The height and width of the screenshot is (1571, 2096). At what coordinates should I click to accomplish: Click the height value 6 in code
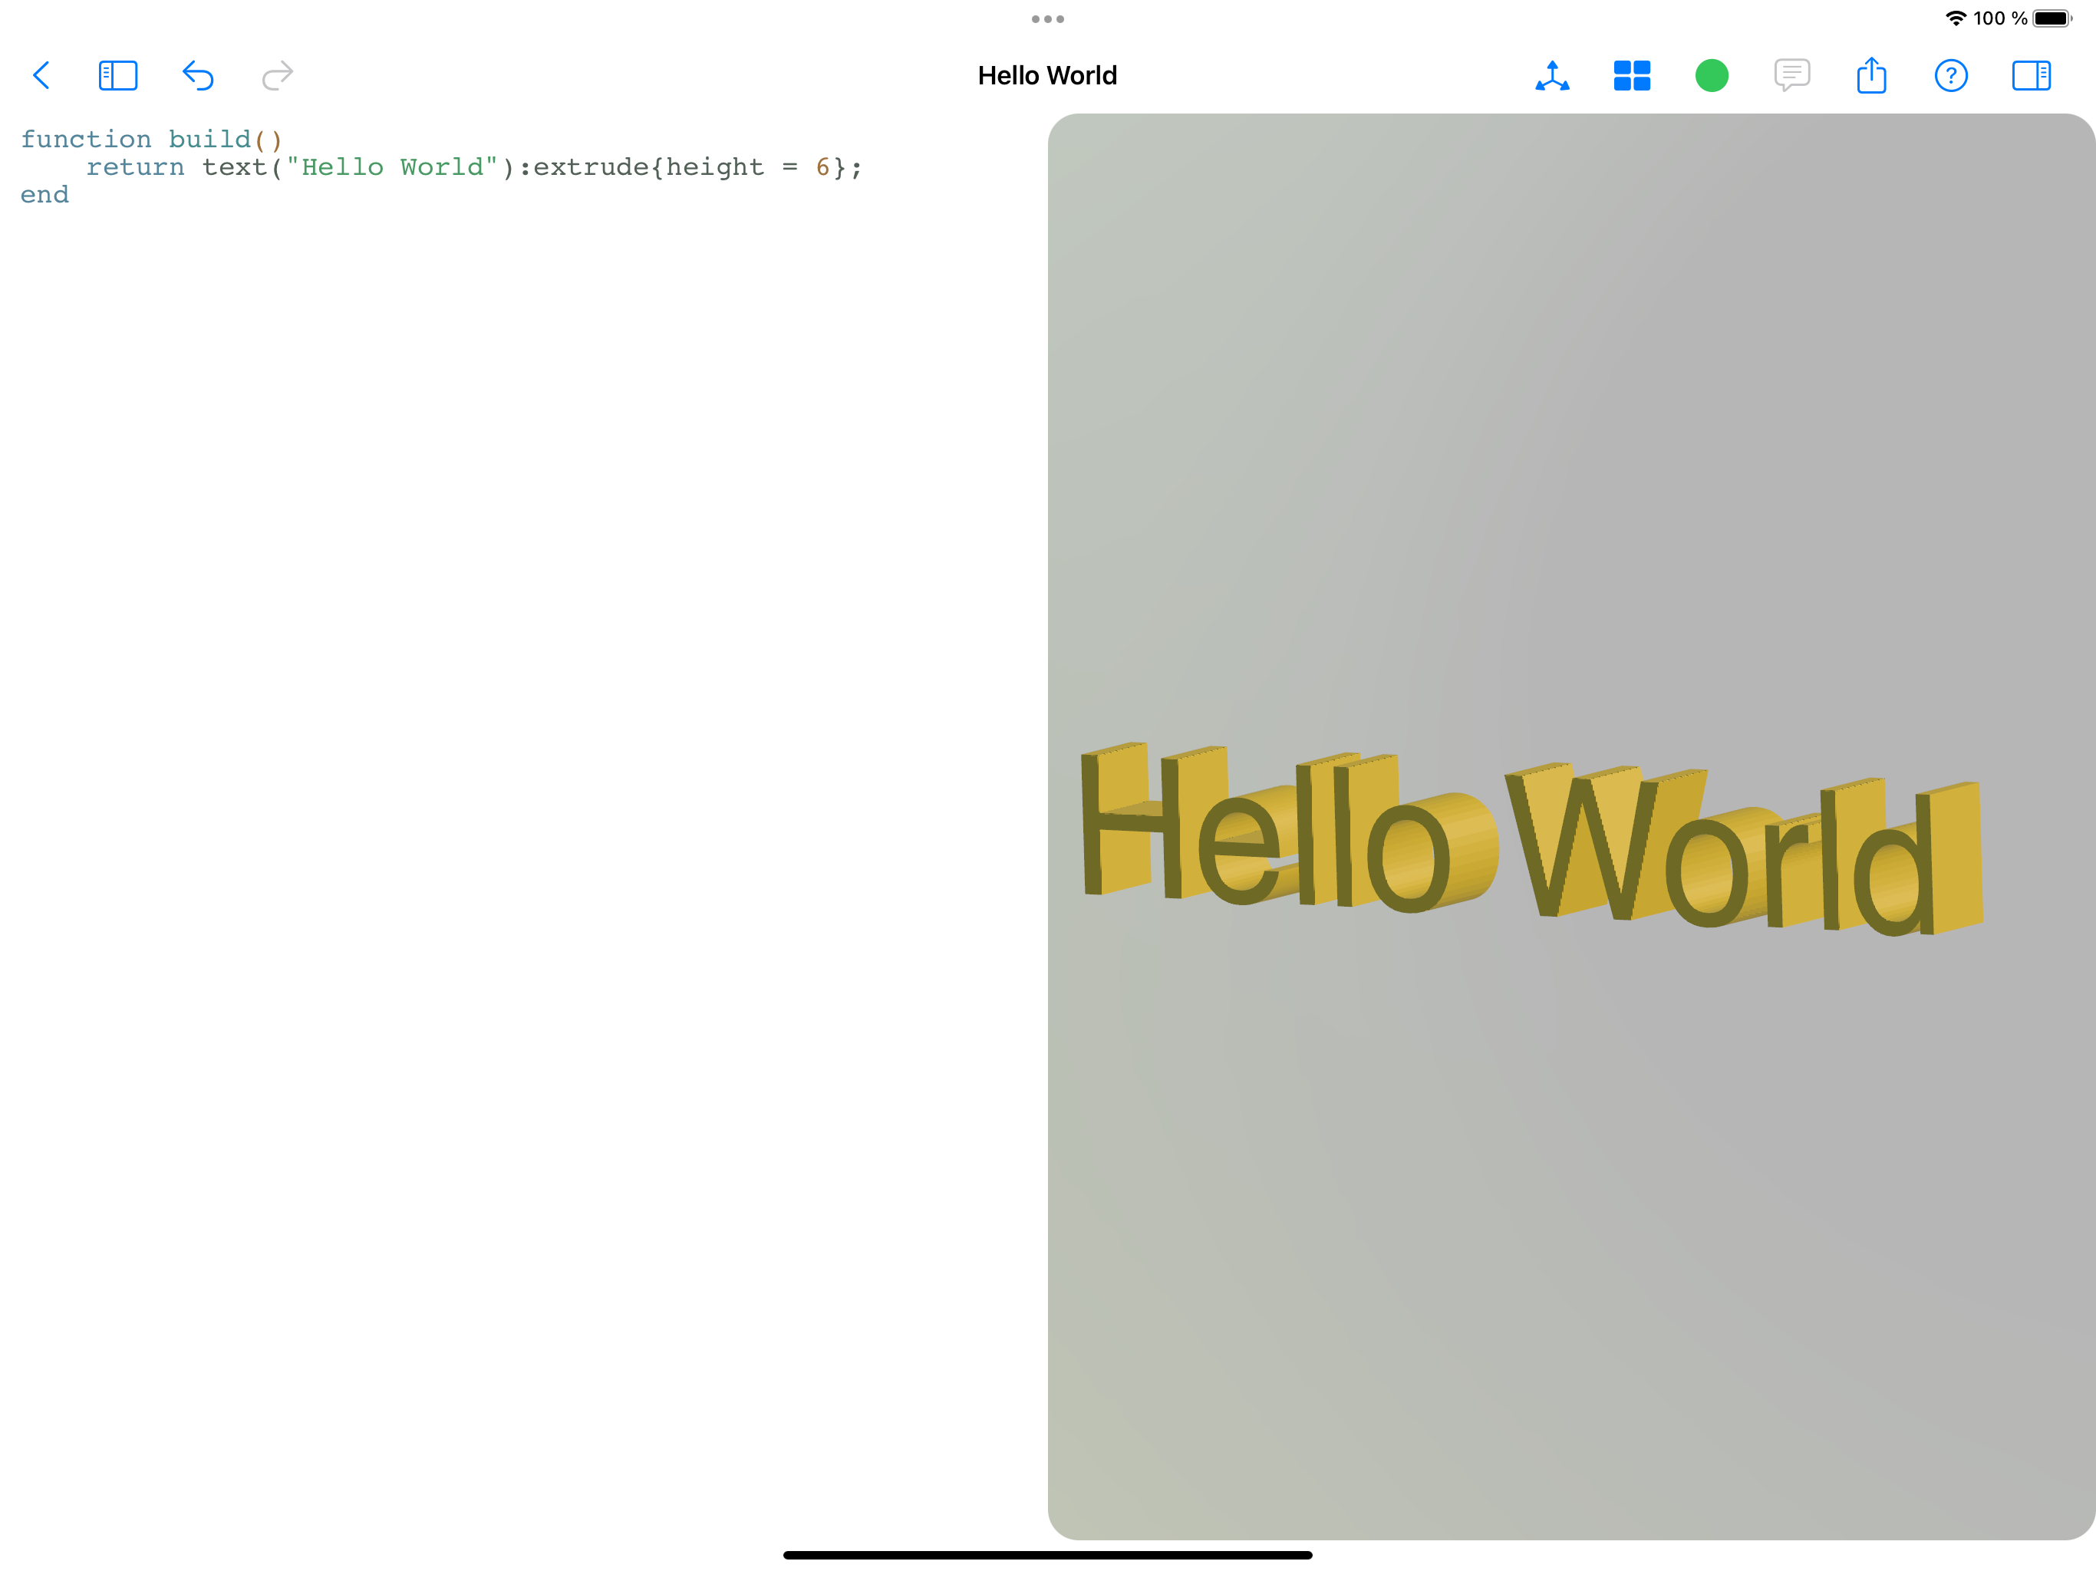pyautogui.click(x=822, y=168)
